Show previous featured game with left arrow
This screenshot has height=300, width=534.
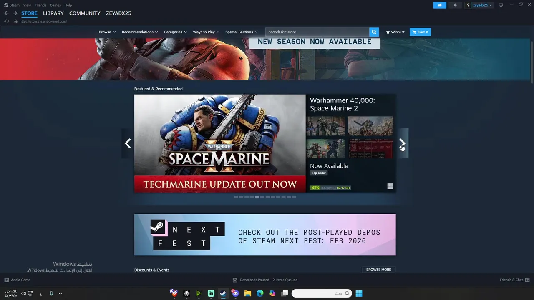128,143
